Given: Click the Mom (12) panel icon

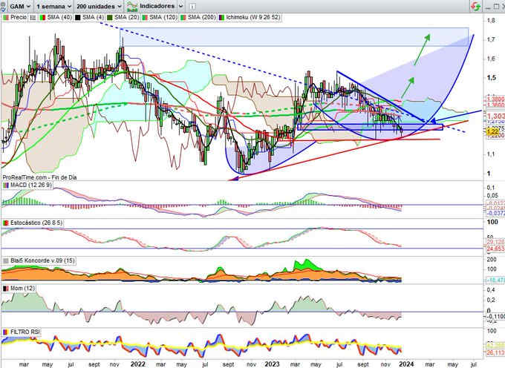Looking at the screenshot, I should click(x=6, y=289).
